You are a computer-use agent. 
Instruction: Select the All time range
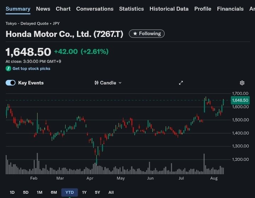(x=111, y=192)
